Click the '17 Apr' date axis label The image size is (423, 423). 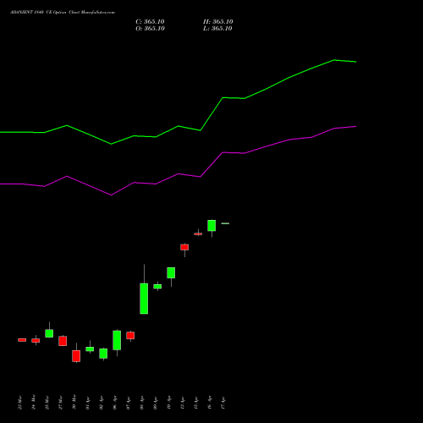pos(222,403)
